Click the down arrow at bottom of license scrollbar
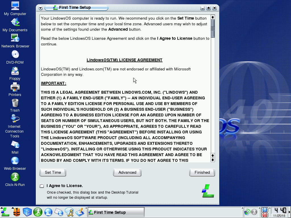 tap(213, 160)
